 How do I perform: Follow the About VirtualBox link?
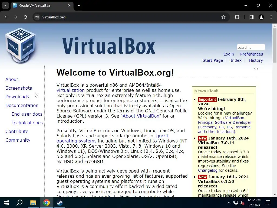tap(141, 116)
